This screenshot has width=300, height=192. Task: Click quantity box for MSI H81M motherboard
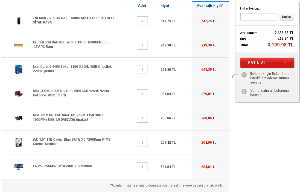pos(142,118)
